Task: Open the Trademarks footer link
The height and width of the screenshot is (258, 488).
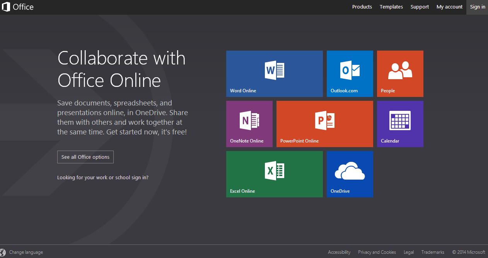Action: tap(433, 253)
